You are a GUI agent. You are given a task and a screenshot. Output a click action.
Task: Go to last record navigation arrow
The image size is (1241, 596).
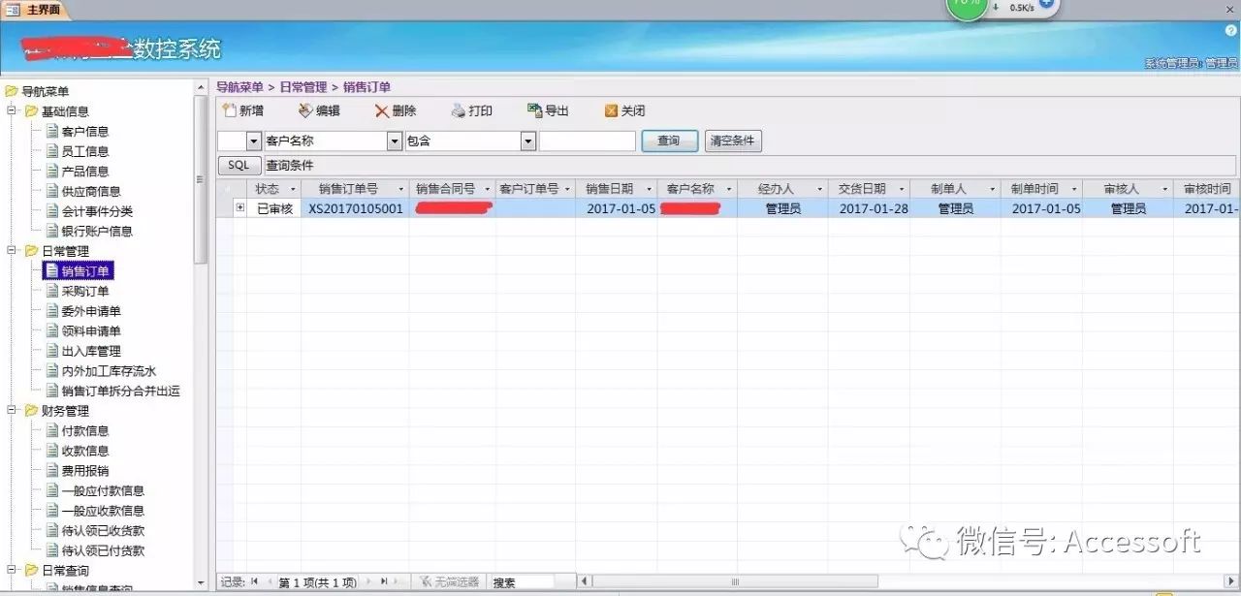pos(383,581)
